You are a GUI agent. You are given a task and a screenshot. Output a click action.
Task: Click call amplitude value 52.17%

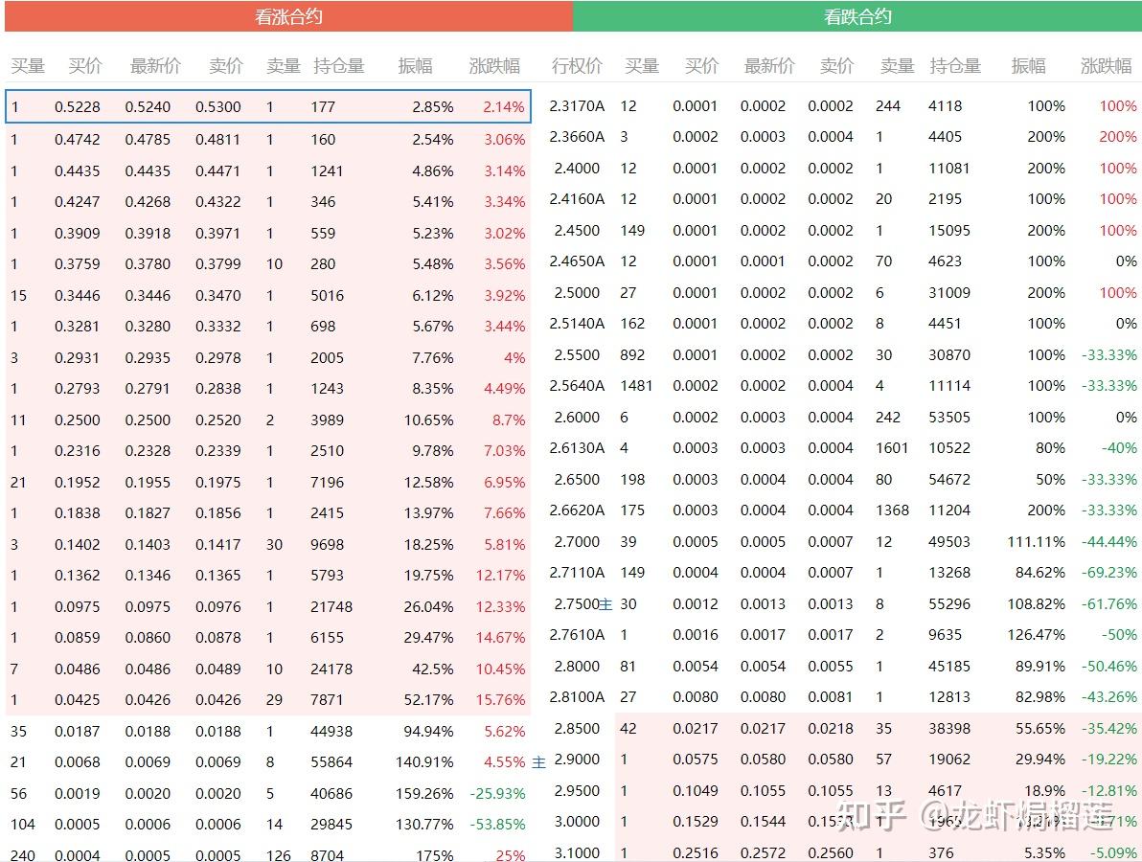pyautogui.click(x=429, y=699)
